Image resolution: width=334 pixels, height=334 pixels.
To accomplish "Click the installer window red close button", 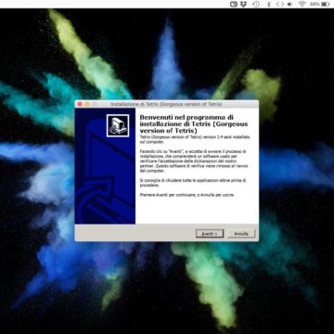I will click(80, 104).
